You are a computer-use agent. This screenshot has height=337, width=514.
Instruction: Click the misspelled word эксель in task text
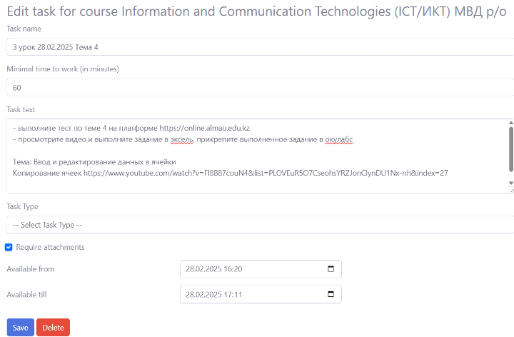tap(182, 140)
